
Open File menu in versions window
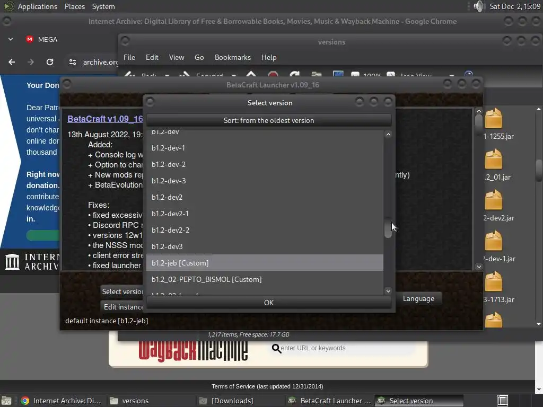pyautogui.click(x=129, y=57)
